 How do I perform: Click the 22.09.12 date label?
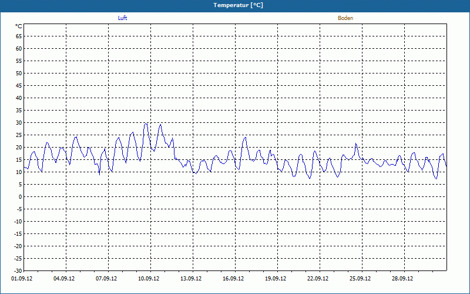click(318, 279)
